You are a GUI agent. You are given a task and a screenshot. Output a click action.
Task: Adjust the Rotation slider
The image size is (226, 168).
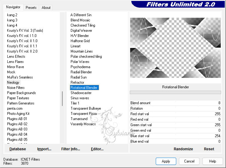[x=175, y=108]
